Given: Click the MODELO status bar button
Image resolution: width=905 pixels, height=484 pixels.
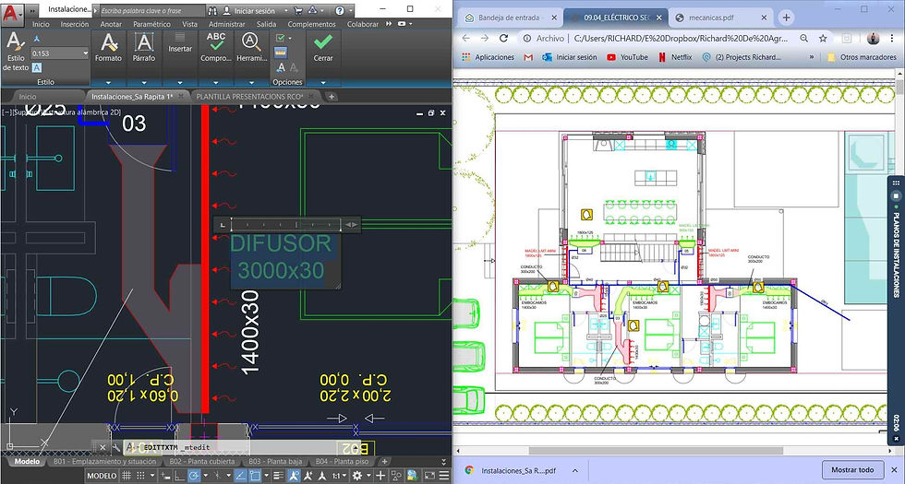Looking at the screenshot, I should click(x=102, y=476).
